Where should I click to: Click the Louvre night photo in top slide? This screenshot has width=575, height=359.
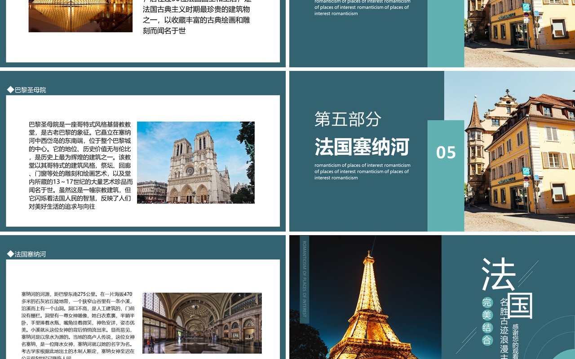pos(80,16)
